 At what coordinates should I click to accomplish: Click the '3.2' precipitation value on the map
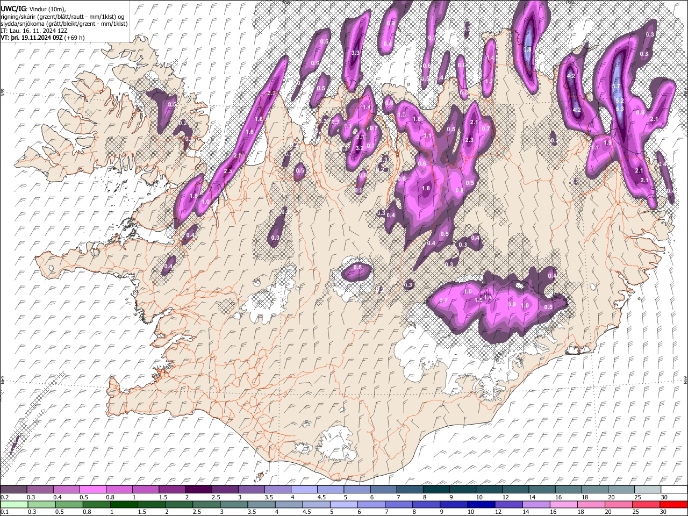360,148
